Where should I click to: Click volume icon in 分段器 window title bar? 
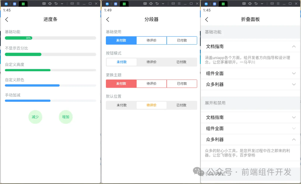[x=151, y=4]
